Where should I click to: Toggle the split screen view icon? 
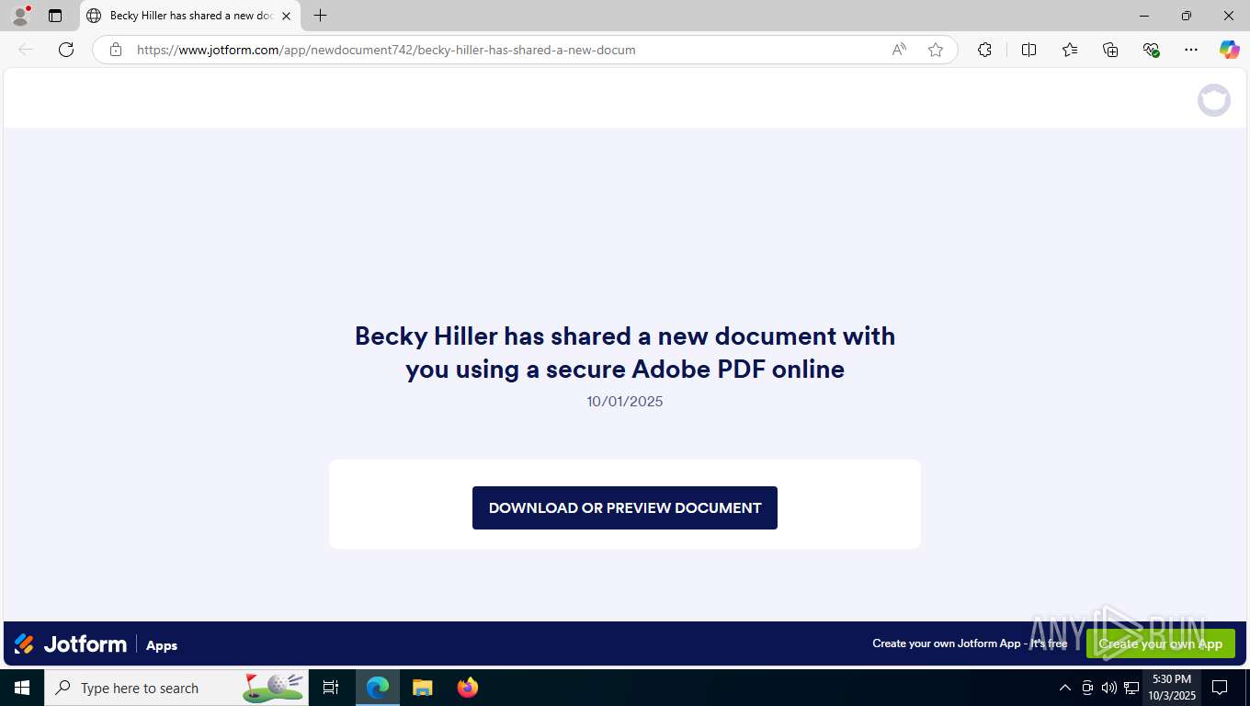point(1029,50)
